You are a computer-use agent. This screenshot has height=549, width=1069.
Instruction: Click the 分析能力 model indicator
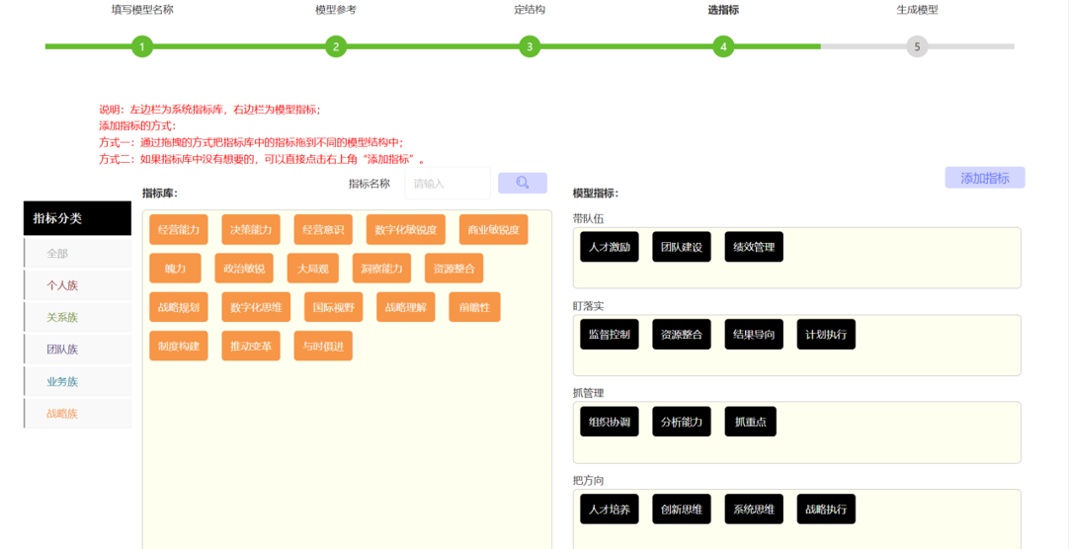tap(682, 422)
